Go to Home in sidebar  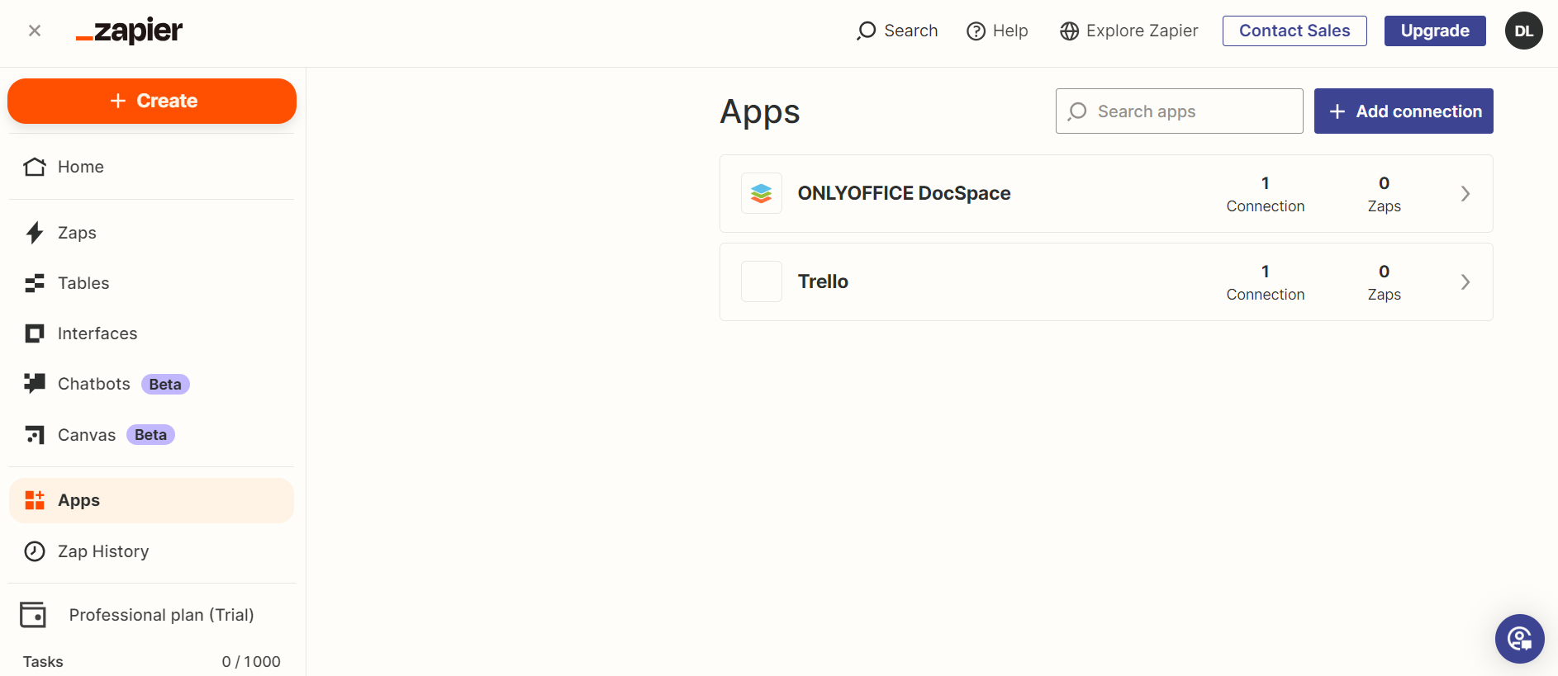point(80,167)
